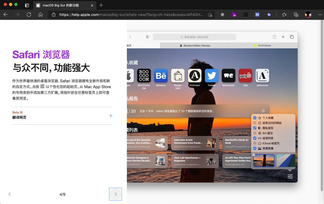The image size is (324, 204).
Task: Click the Safari new tab plus icon
Action: (283, 37)
